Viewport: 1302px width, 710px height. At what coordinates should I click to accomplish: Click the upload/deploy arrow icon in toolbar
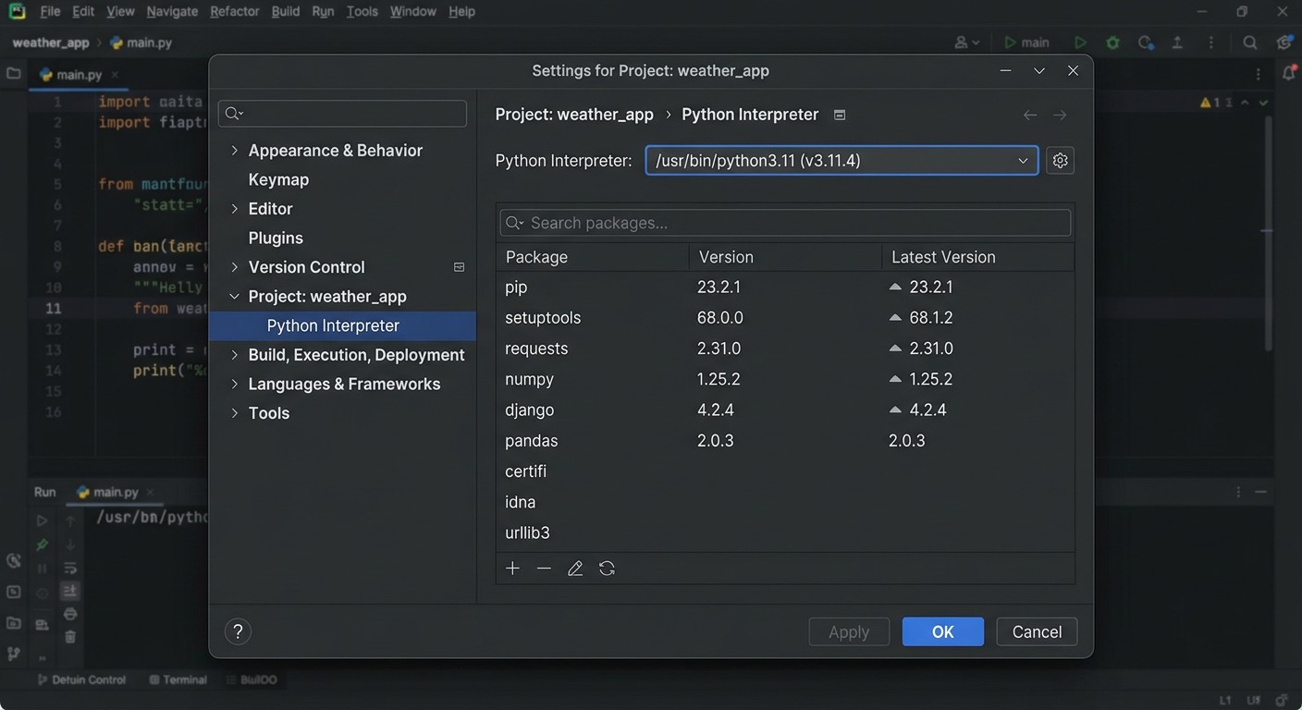pyautogui.click(x=1177, y=43)
